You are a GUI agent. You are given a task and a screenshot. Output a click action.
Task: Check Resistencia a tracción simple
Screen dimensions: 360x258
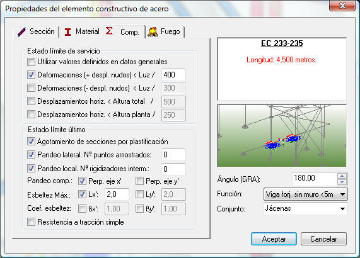[32, 222]
